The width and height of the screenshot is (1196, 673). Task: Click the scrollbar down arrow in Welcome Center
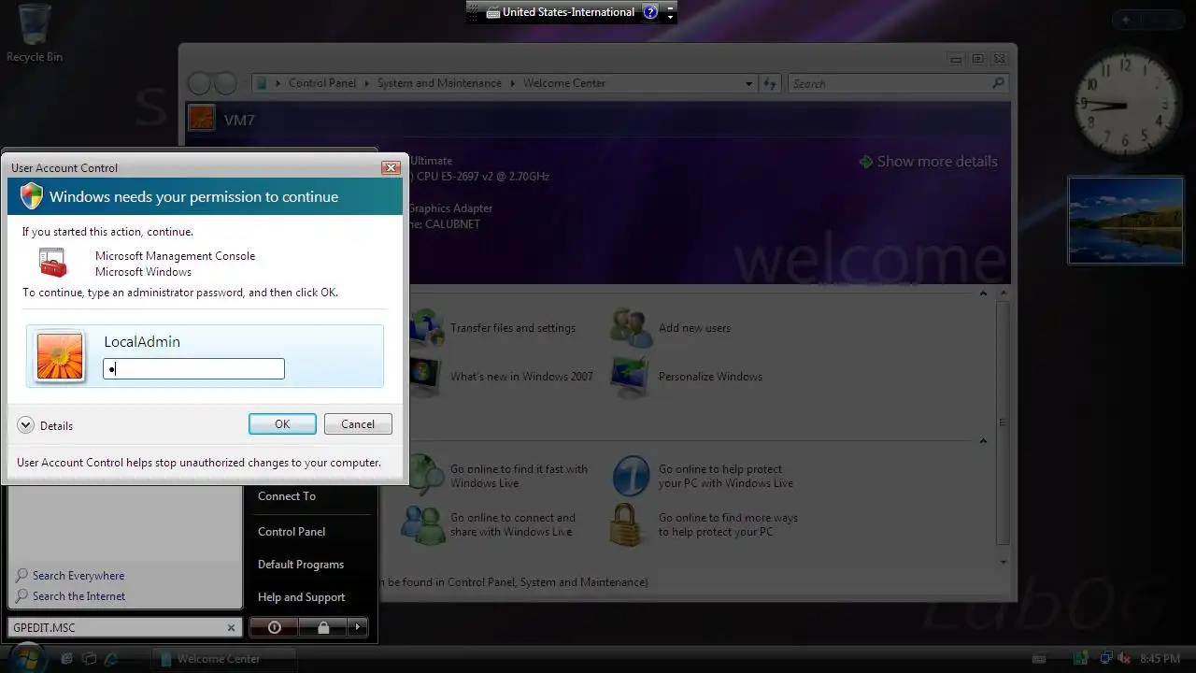1004,562
